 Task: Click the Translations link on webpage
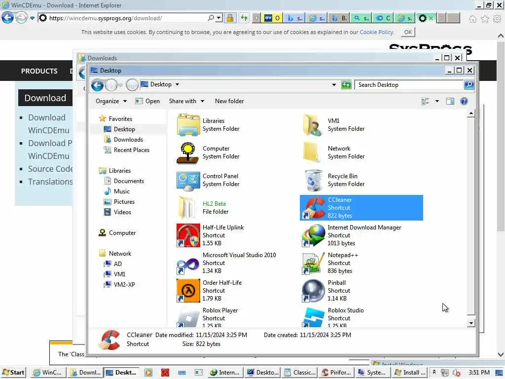[x=50, y=182]
